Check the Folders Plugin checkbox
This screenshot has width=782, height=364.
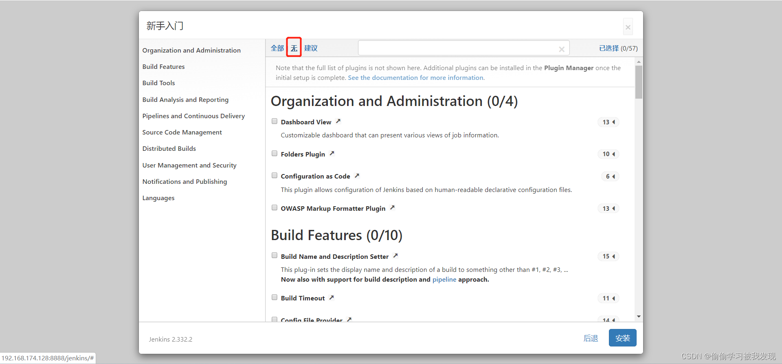click(275, 154)
